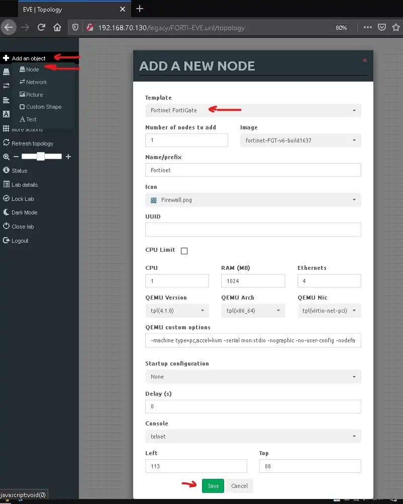Click the zoom in plus sign

(68, 157)
